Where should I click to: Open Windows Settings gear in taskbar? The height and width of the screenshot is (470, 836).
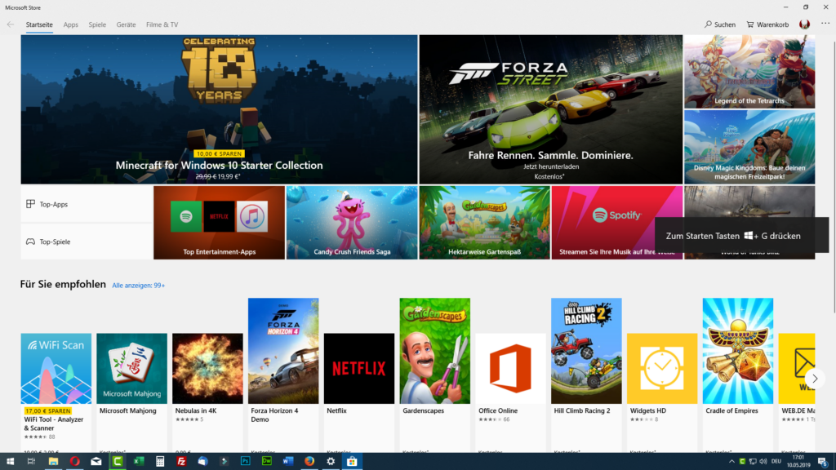pyautogui.click(x=331, y=462)
